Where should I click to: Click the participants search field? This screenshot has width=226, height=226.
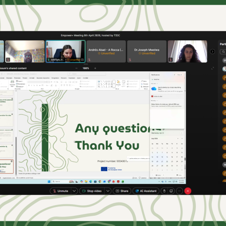point(223,52)
